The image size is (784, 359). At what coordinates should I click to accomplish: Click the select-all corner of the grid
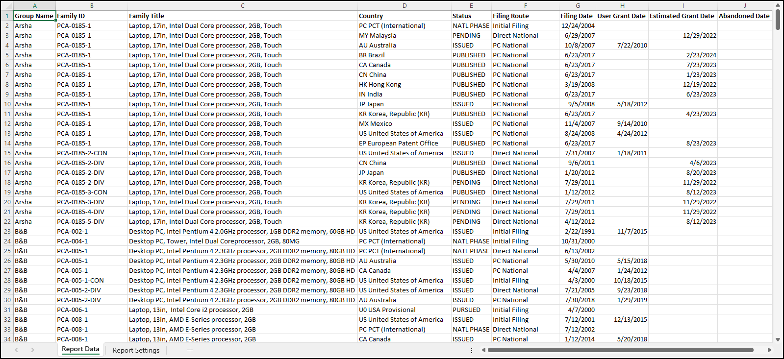tap(7, 6)
